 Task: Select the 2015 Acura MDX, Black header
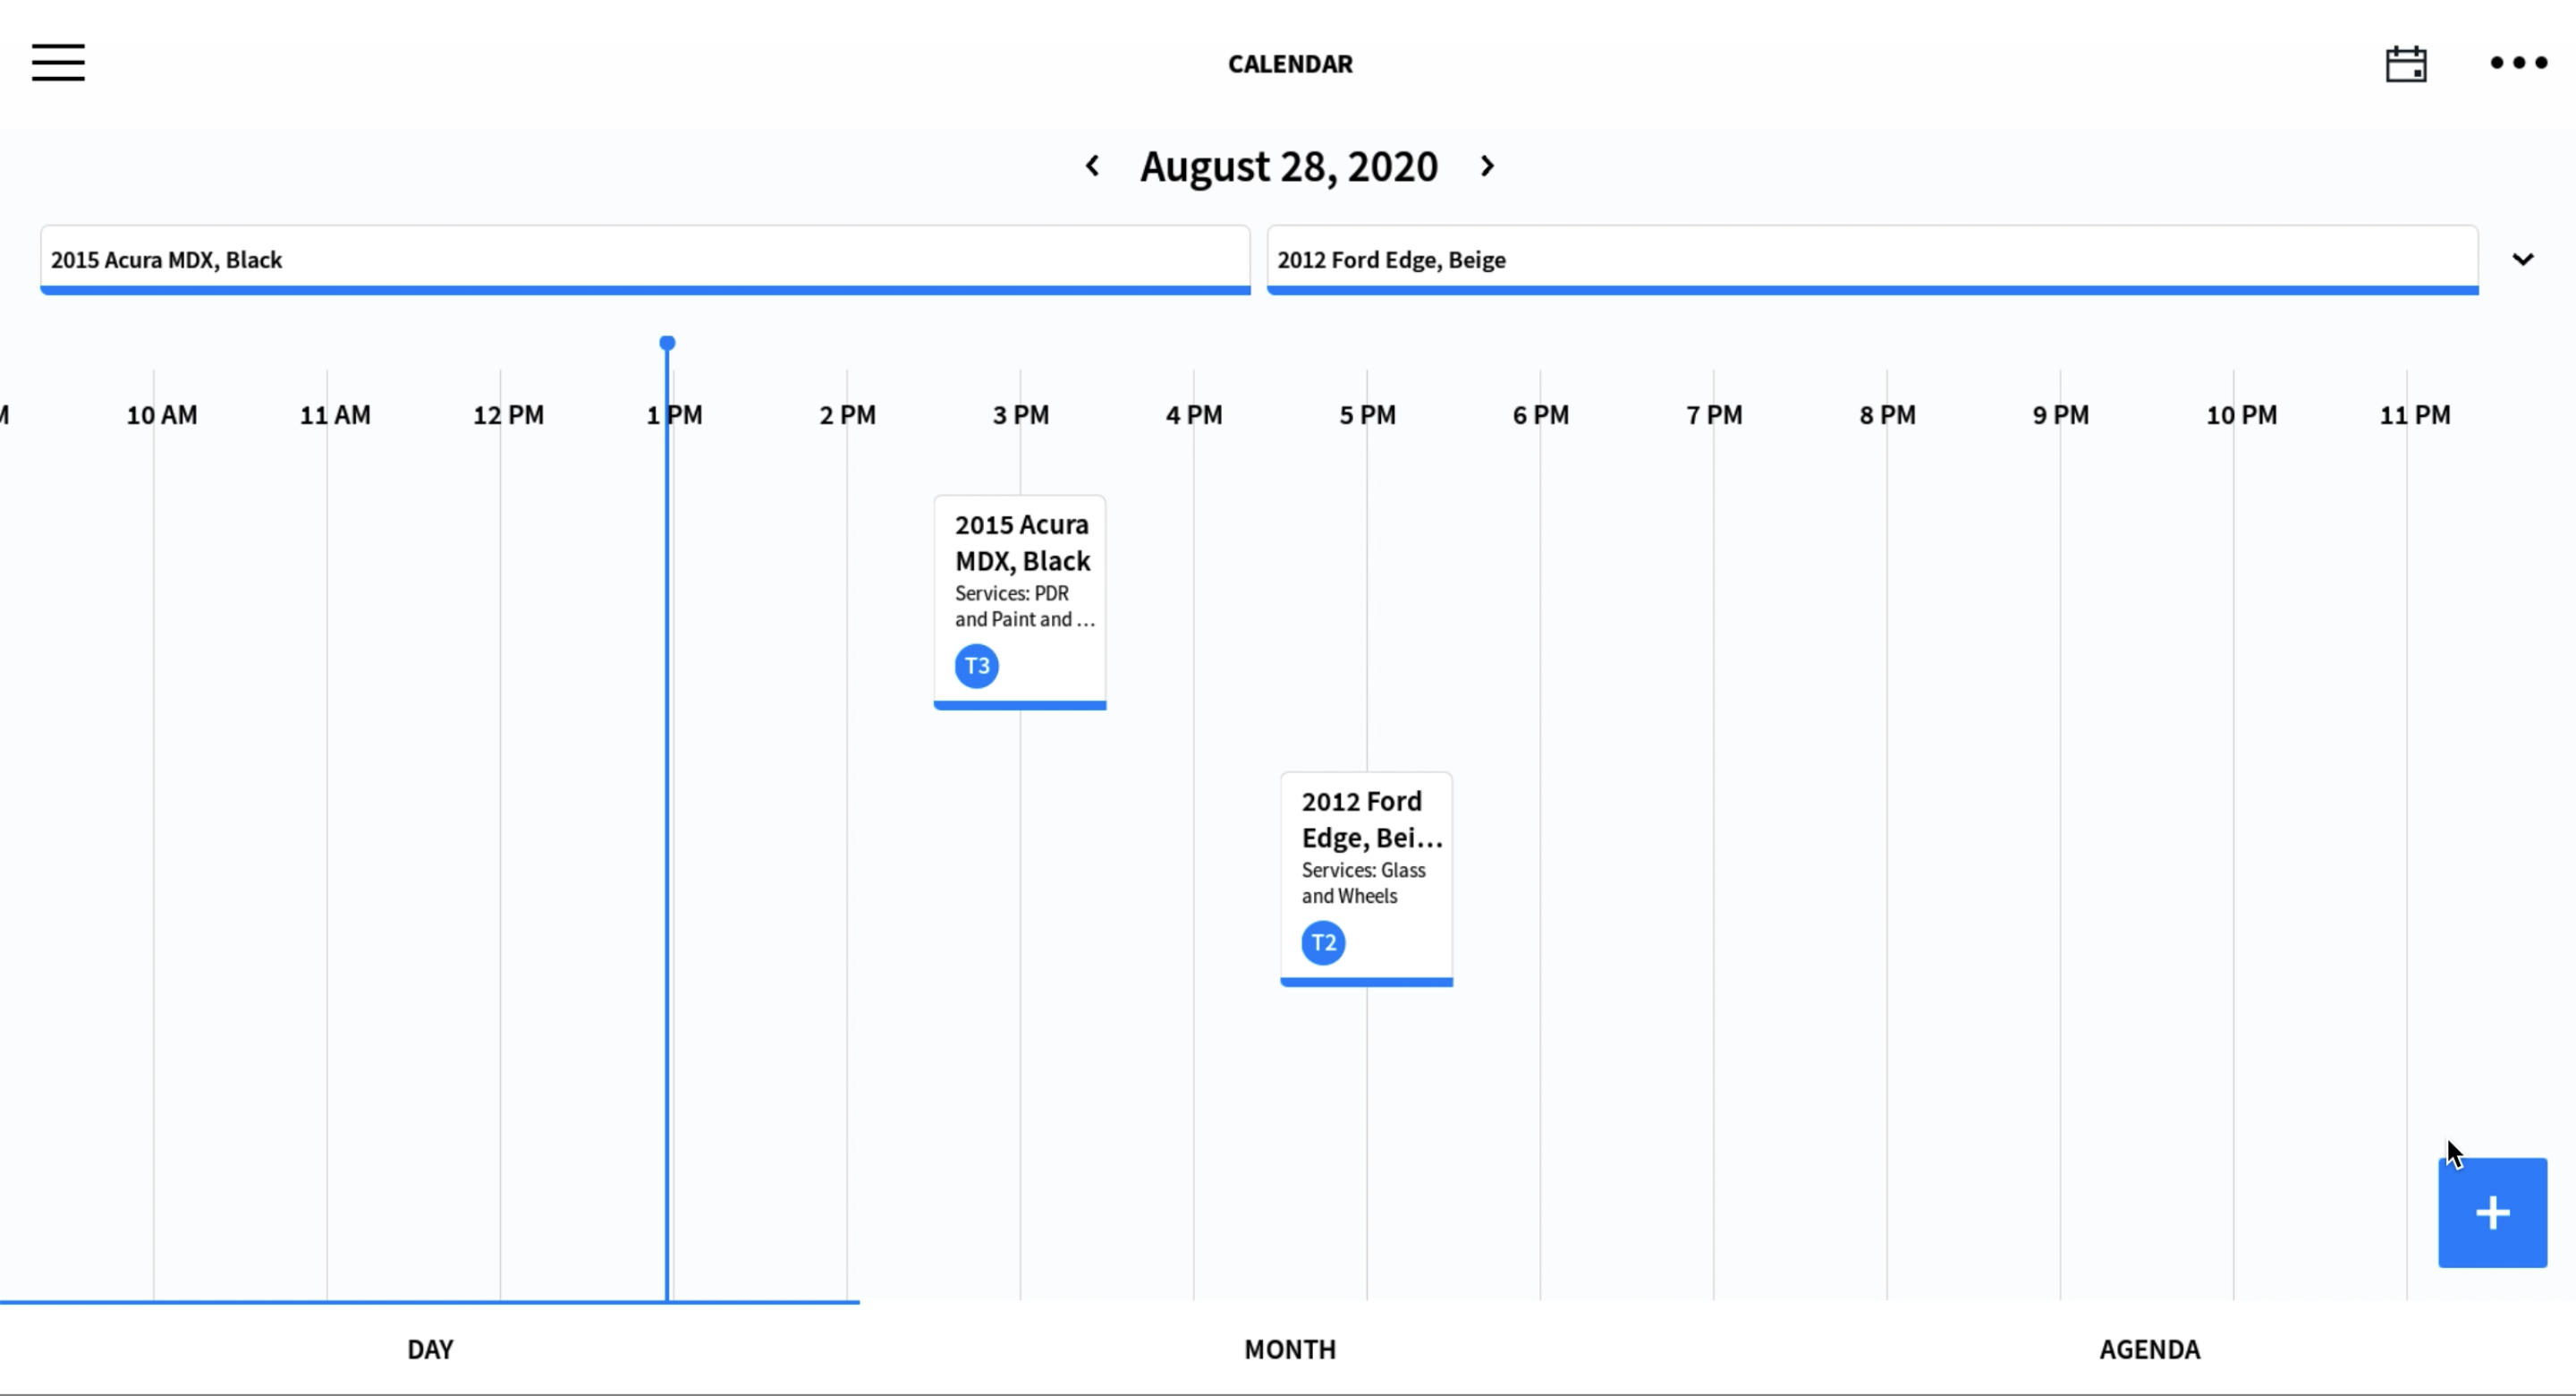[645, 260]
